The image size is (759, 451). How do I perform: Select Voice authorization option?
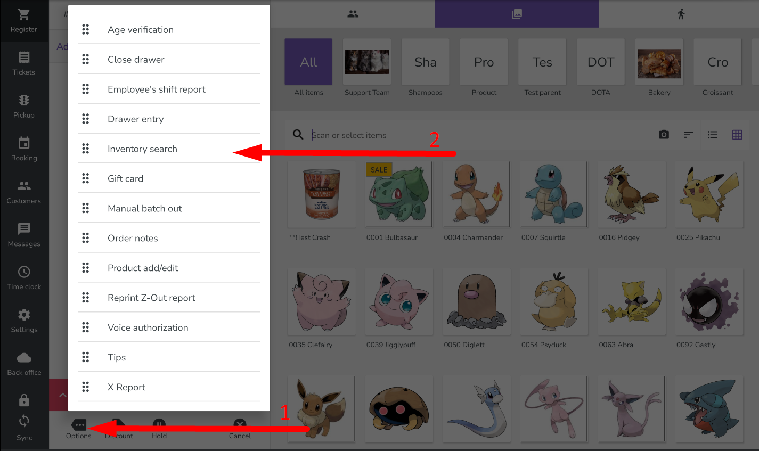[x=169, y=328]
